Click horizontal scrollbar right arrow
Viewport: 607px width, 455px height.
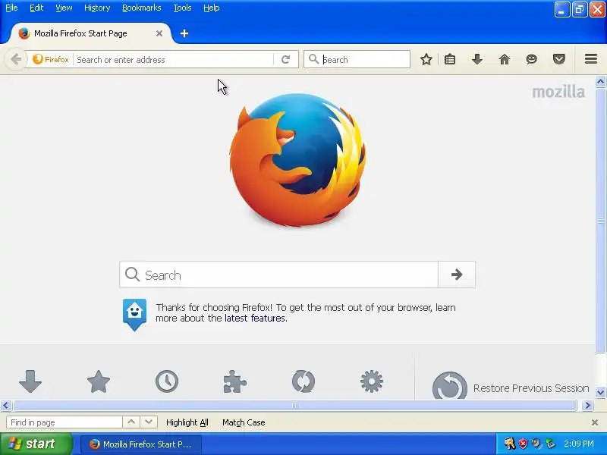[x=587, y=405]
